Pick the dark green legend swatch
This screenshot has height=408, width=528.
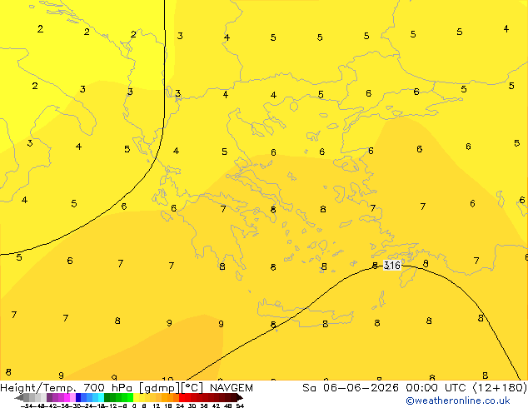click(x=107, y=397)
